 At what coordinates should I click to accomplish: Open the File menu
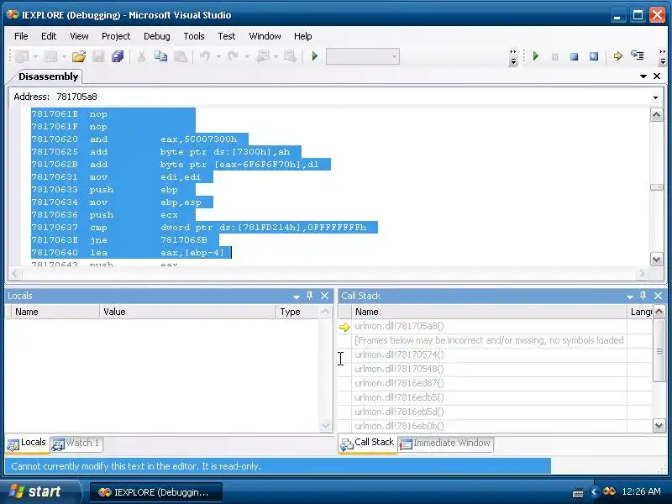(21, 36)
